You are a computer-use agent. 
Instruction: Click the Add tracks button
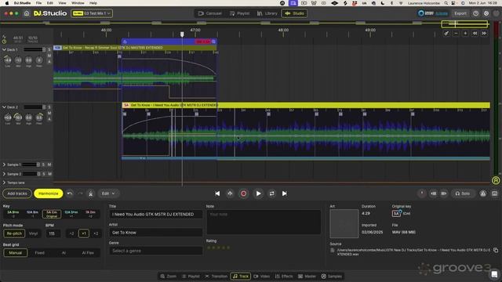tap(17, 193)
